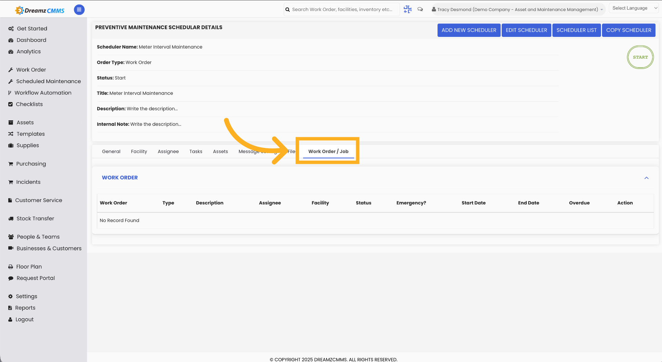This screenshot has height=362, width=662.
Task: Click the Templates shuffle icon
Action: 11,134
